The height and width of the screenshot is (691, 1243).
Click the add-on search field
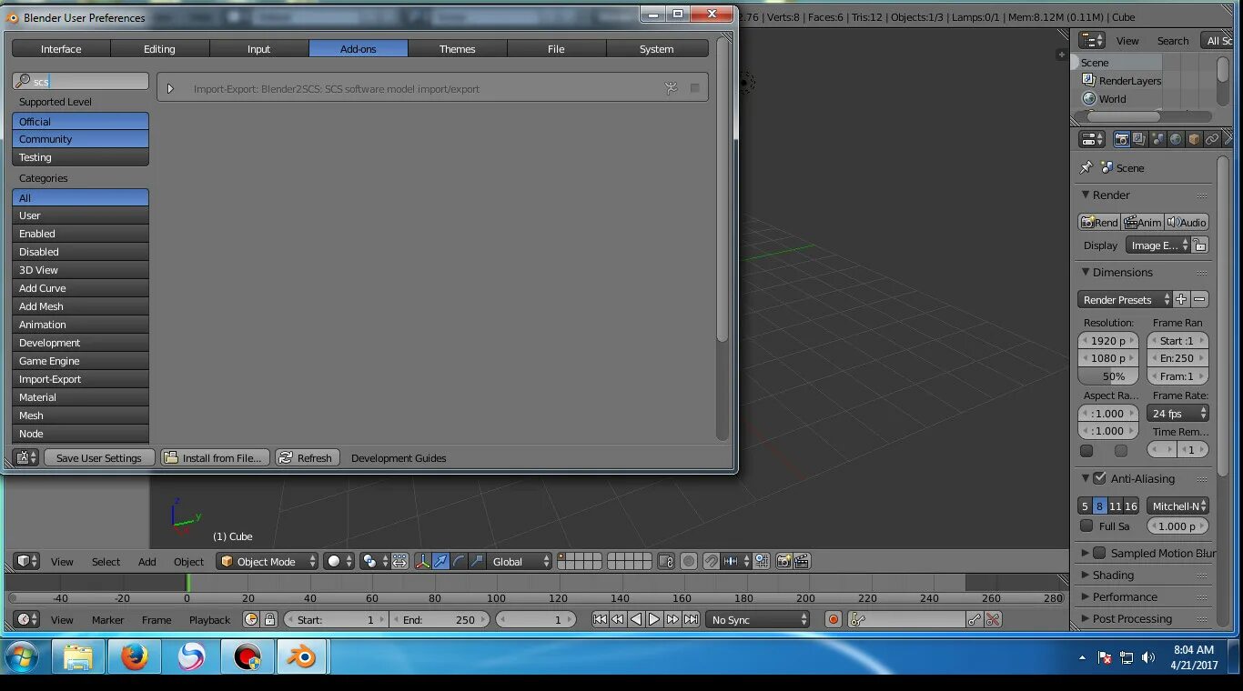click(x=80, y=81)
